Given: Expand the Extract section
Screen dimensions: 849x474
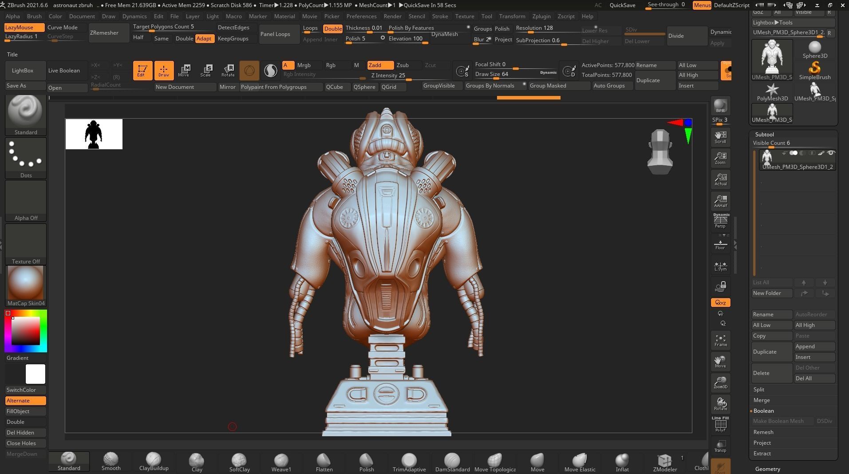Looking at the screenshot, I should click(x=762, y=454).
